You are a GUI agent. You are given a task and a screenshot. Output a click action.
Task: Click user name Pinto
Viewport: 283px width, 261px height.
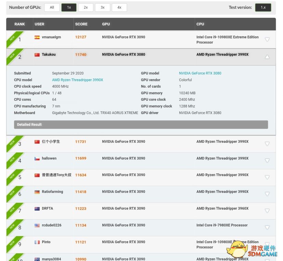click(x=46, y=242)
